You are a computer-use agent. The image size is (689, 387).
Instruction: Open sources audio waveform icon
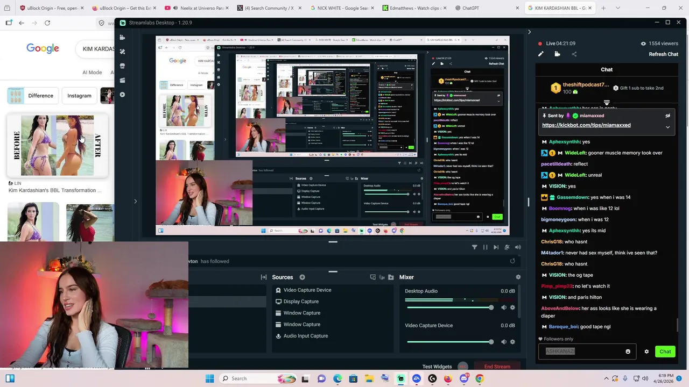pyautogui.click(x=382, y=277)
